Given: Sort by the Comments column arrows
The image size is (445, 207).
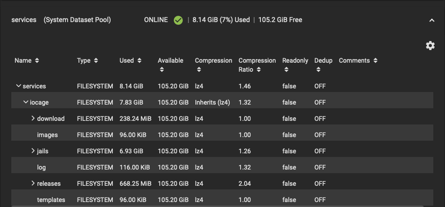Looking at the screenshot, I should click(x=375, y=60).
